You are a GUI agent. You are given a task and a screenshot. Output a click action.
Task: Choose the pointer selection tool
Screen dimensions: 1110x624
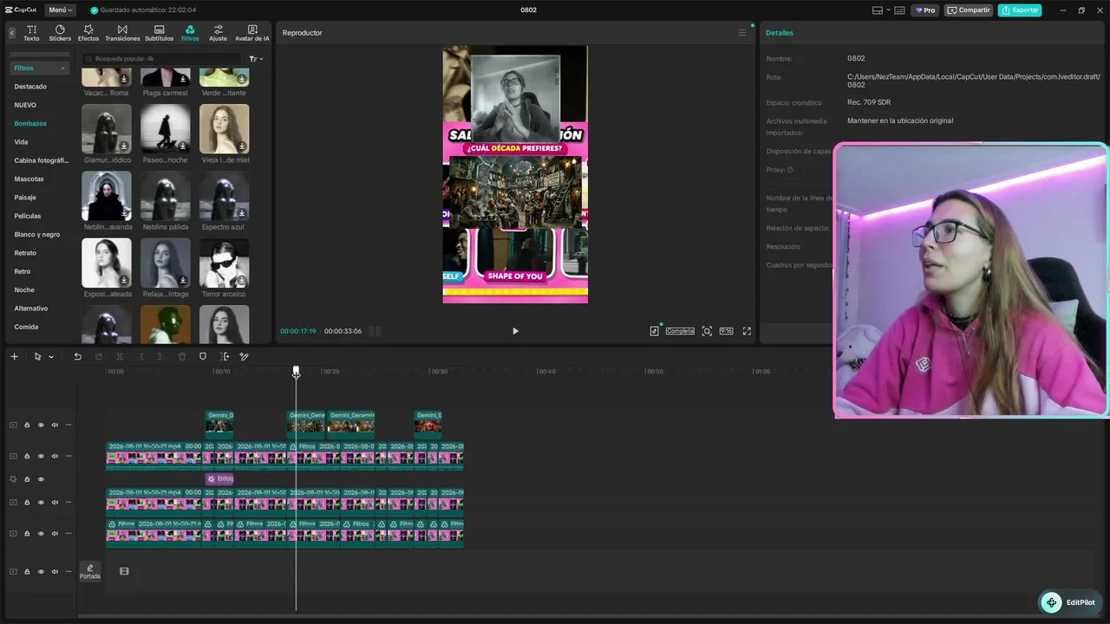coord(37,357)
